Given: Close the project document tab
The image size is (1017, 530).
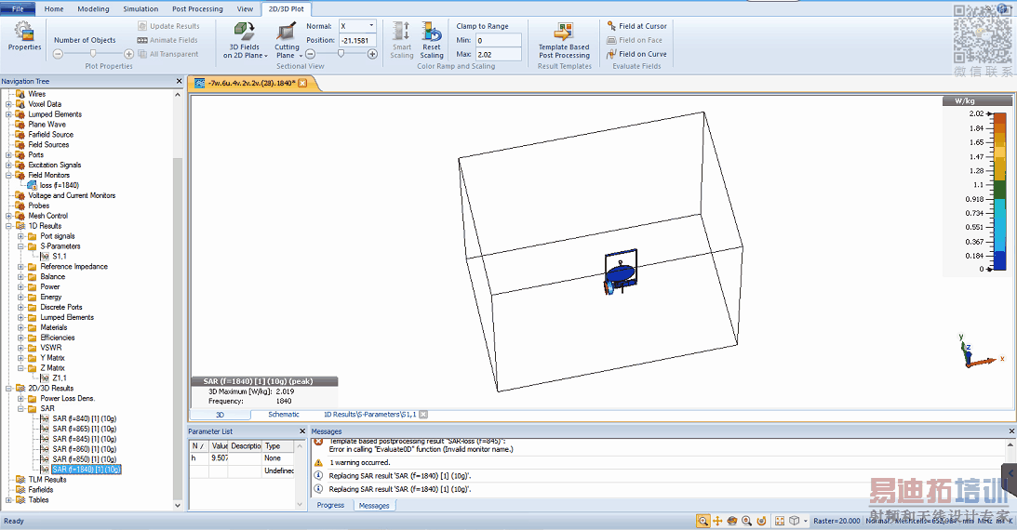Looking at the screenshot, I should (x=302, y=83).
